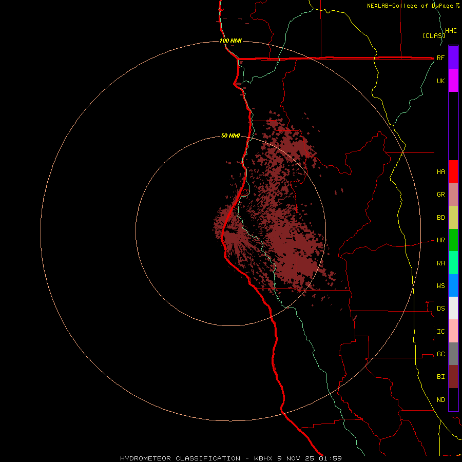Click the ND legend label
Image resolution: width=462 pixels, height=462 pixels.
click(x=441, y=400)
